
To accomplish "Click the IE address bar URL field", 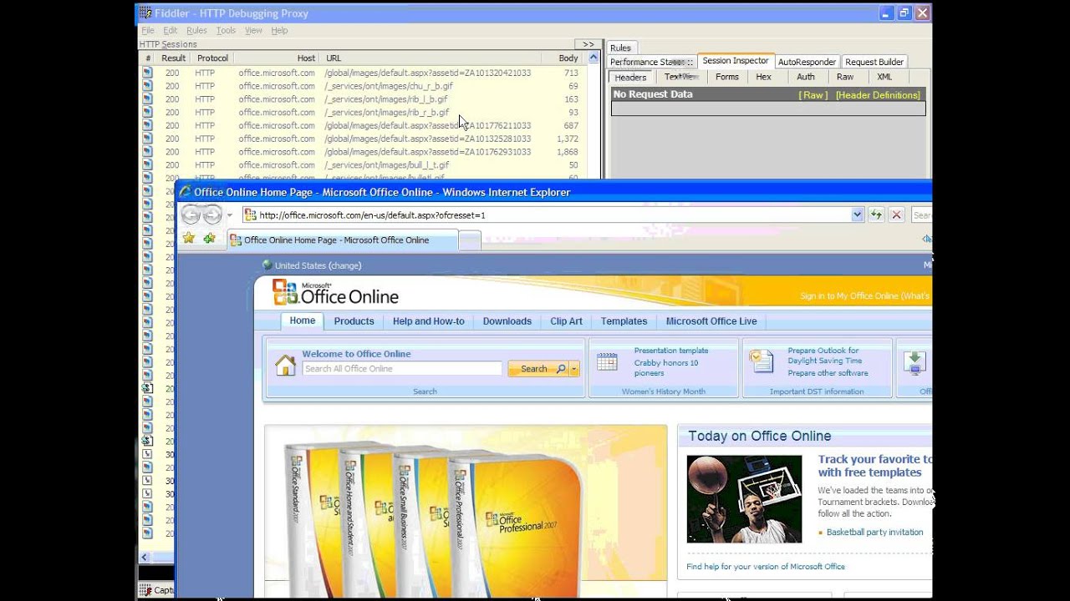I will tap(553, 215).
